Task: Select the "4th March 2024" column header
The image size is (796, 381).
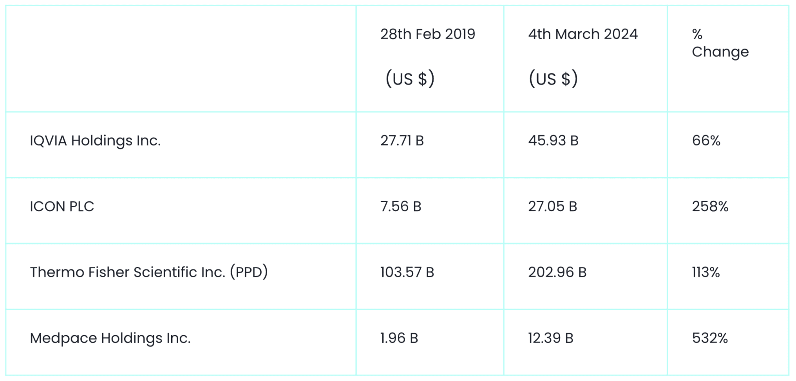Action: click(583, 34)
